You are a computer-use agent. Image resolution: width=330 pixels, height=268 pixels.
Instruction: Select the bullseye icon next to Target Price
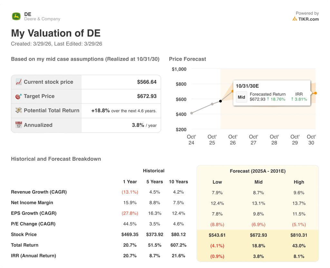click(18, 96)
